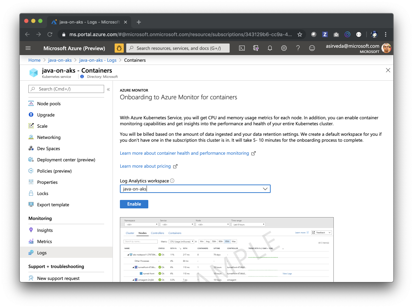Open Cloud Shell from the top bar
The width and height of the screenshot is (413, 308).
pos(242,48)
